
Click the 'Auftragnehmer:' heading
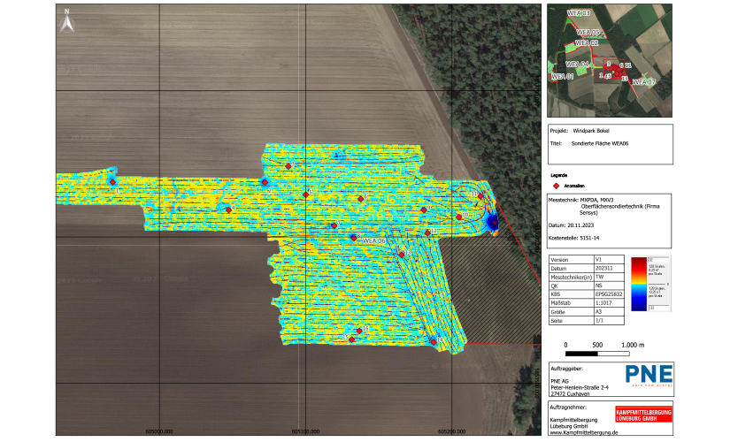point(568,408)
